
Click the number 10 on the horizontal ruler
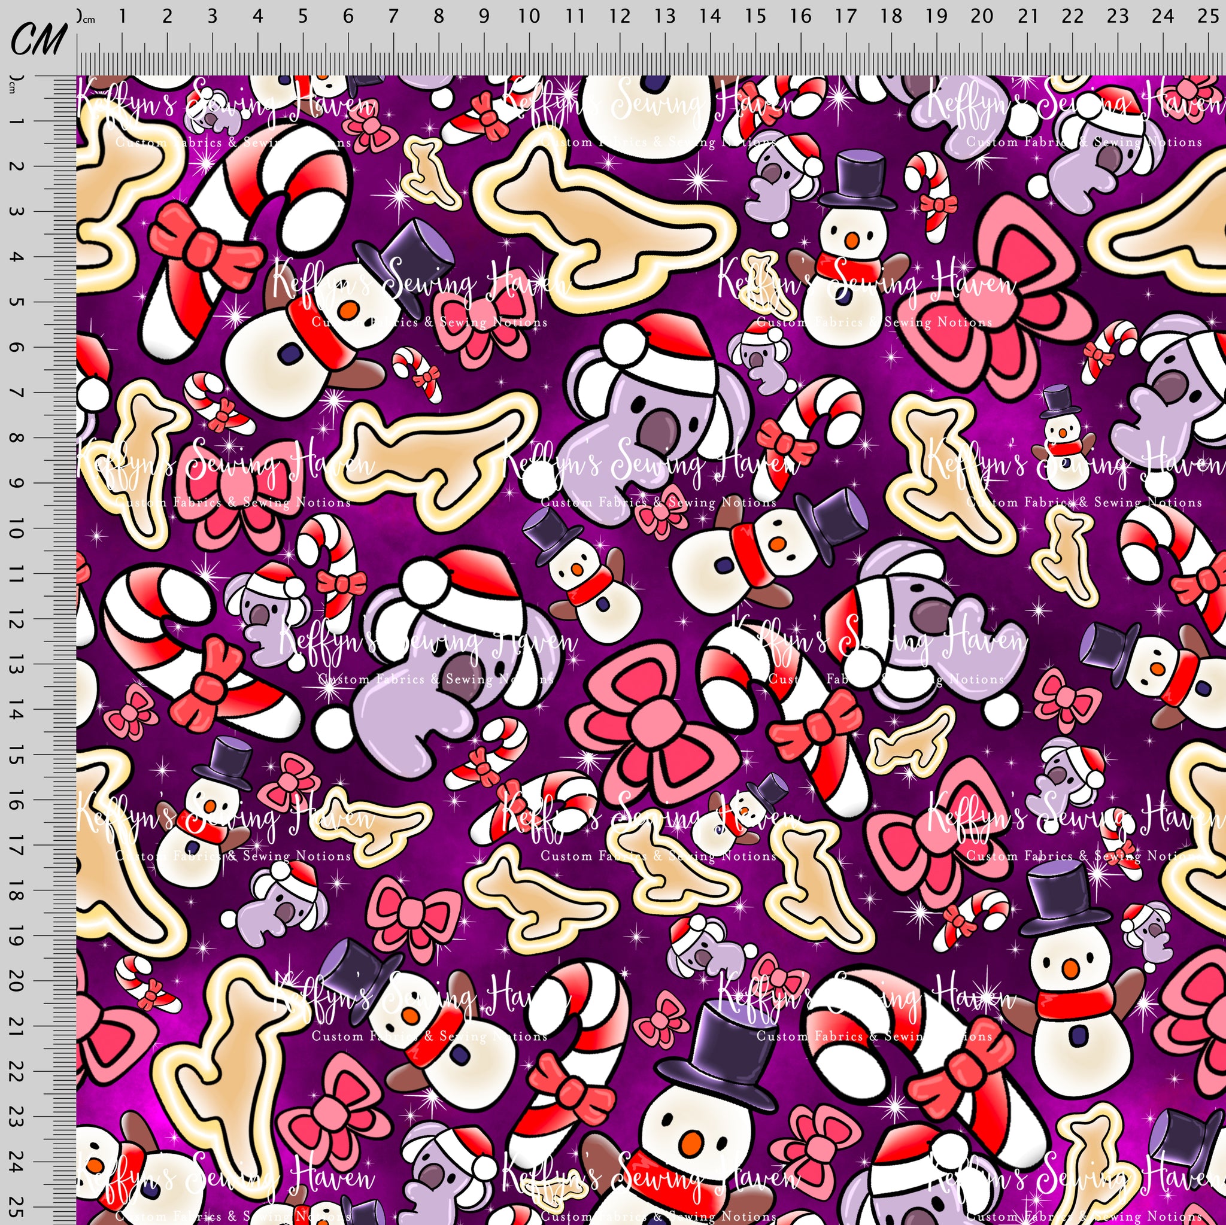[529, 16]
